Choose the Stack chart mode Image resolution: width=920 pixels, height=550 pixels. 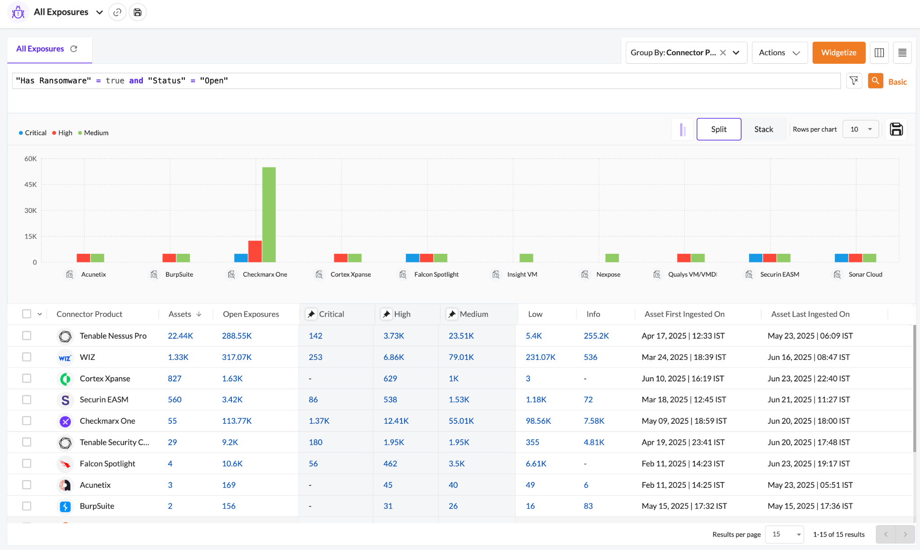(x=764, y=129)
